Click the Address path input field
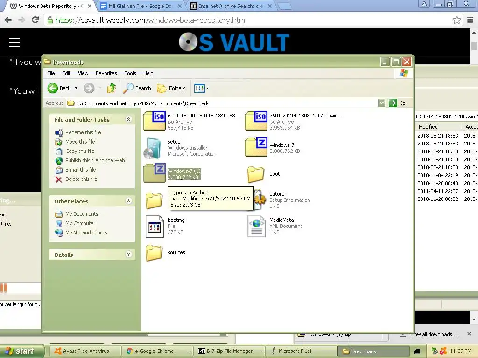 click(x=222, y=103)
